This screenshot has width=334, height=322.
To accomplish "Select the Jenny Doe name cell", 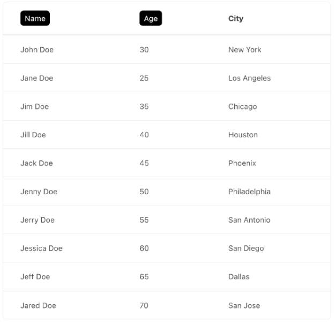I will [x=39, y=192].
